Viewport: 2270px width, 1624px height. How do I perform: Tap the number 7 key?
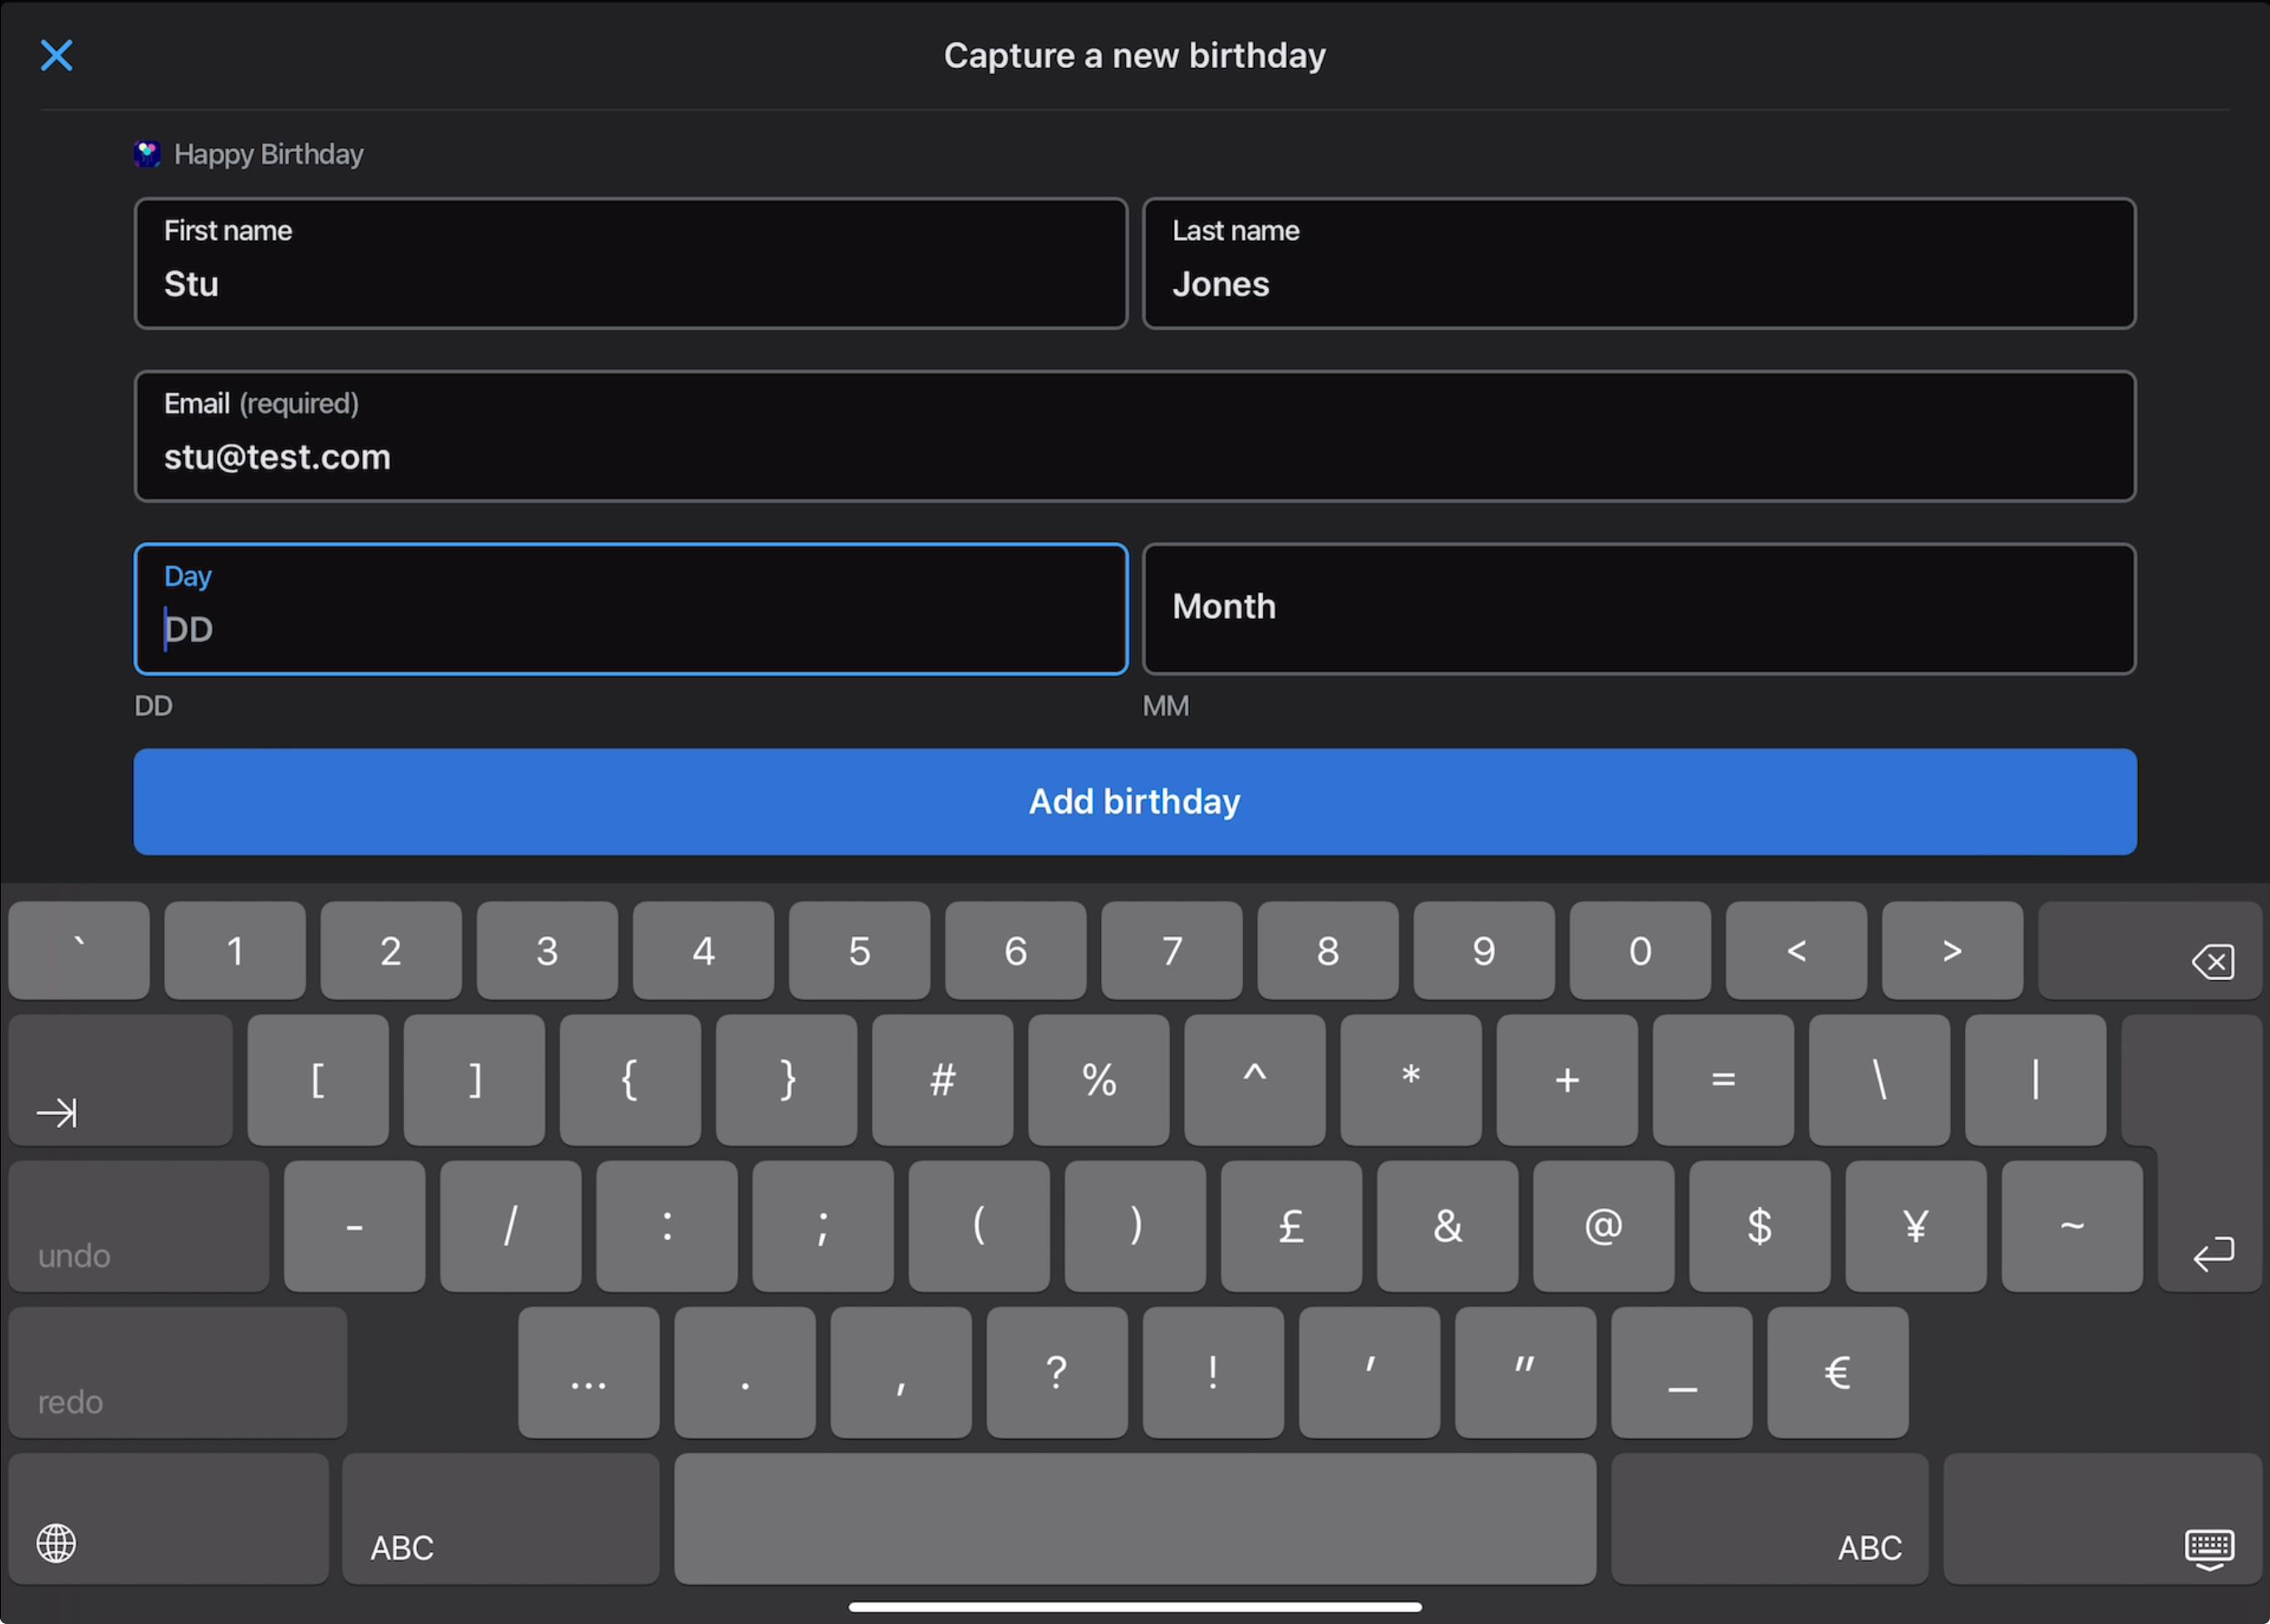1172,951
